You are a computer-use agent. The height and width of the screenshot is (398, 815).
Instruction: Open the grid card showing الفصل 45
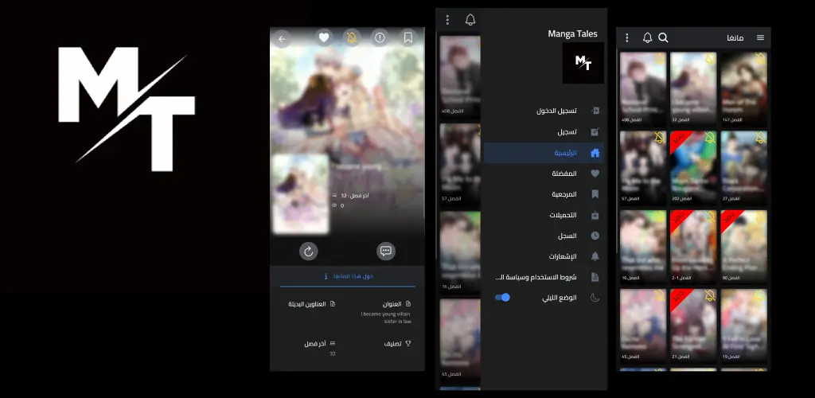[x=643, y=326]
